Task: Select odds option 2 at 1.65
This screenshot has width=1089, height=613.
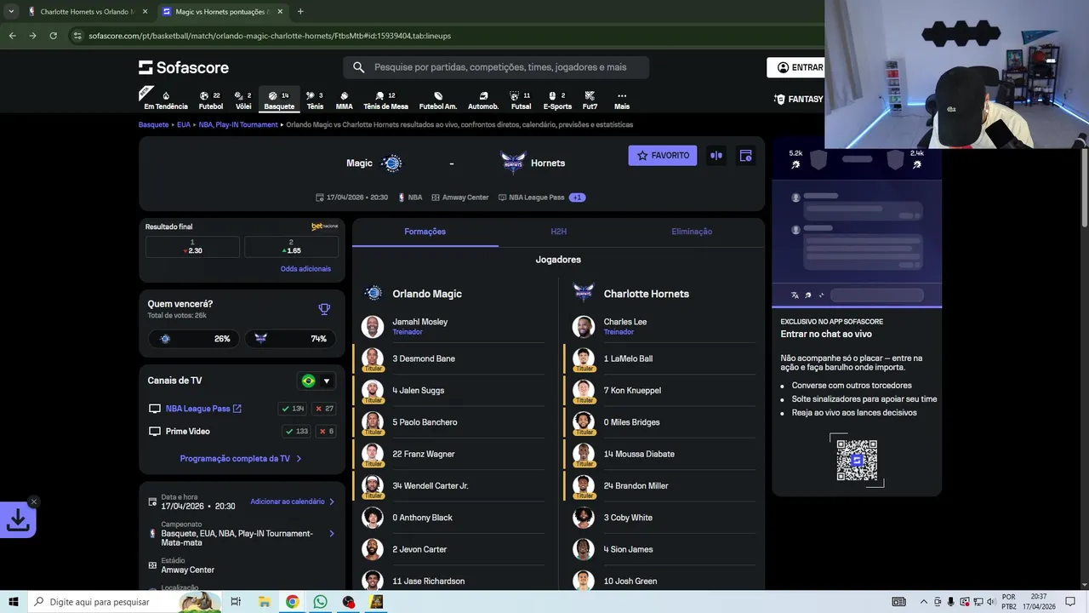Action: point(291,247)
